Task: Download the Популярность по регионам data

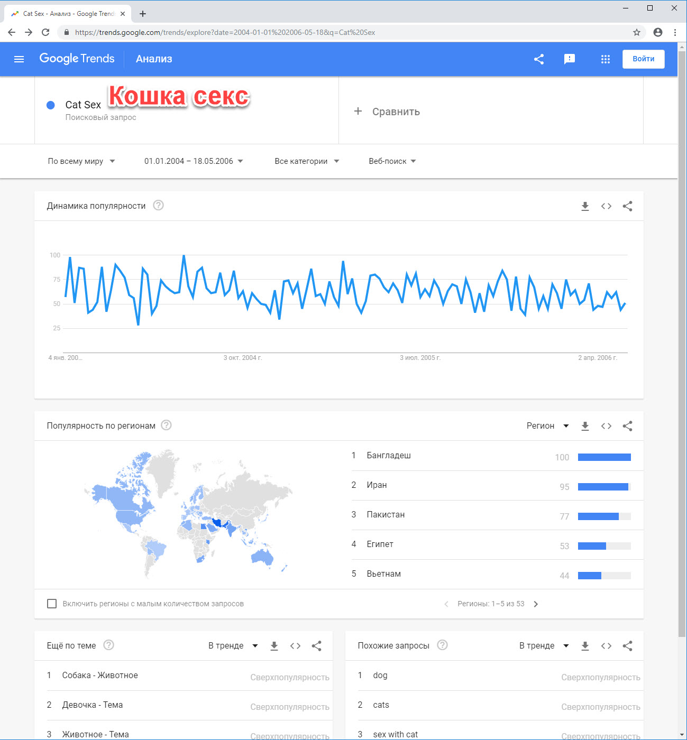Action: [x=585, y=426]
